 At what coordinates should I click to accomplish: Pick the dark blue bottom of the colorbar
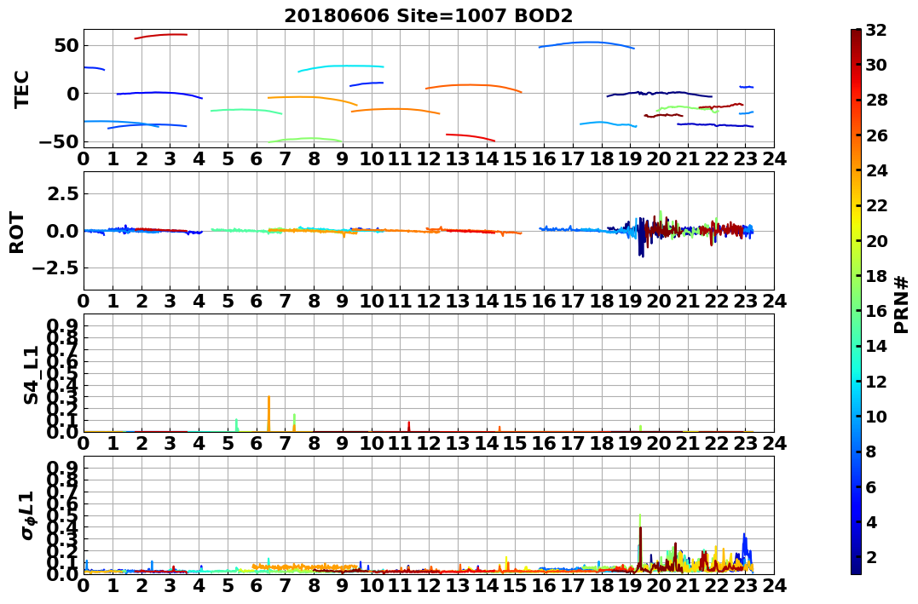(x=856, y=567)
